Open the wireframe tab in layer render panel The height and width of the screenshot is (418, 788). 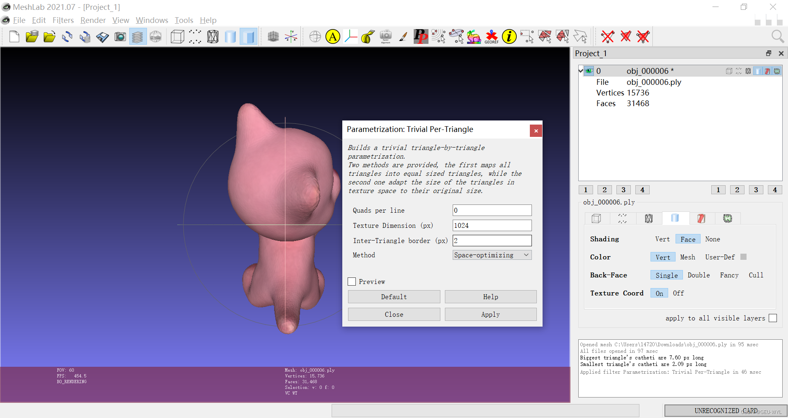(x=648, y=218)
